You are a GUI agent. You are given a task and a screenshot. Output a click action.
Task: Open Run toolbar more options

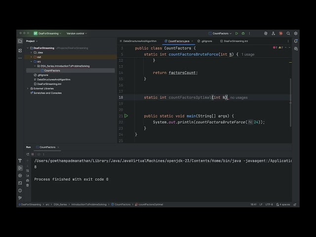(x=43, y=155)
